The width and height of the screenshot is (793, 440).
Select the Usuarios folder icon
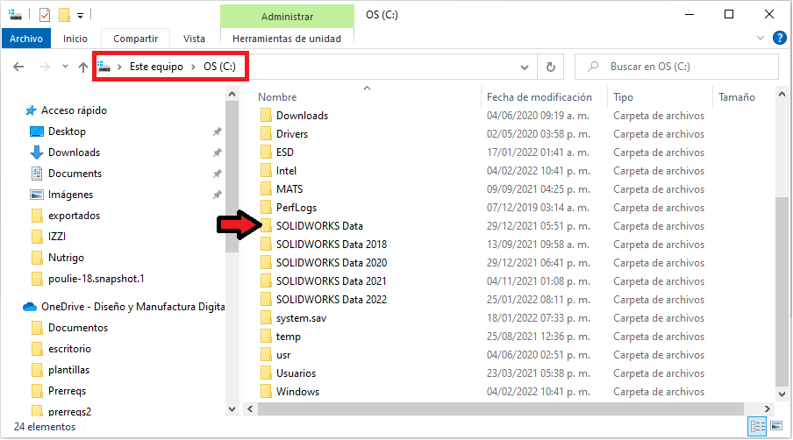pyautogui.click(x=266, y=373)
